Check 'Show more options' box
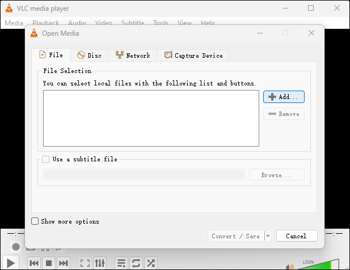The width and height of the screenshot is (350, 270). (35, 221)
